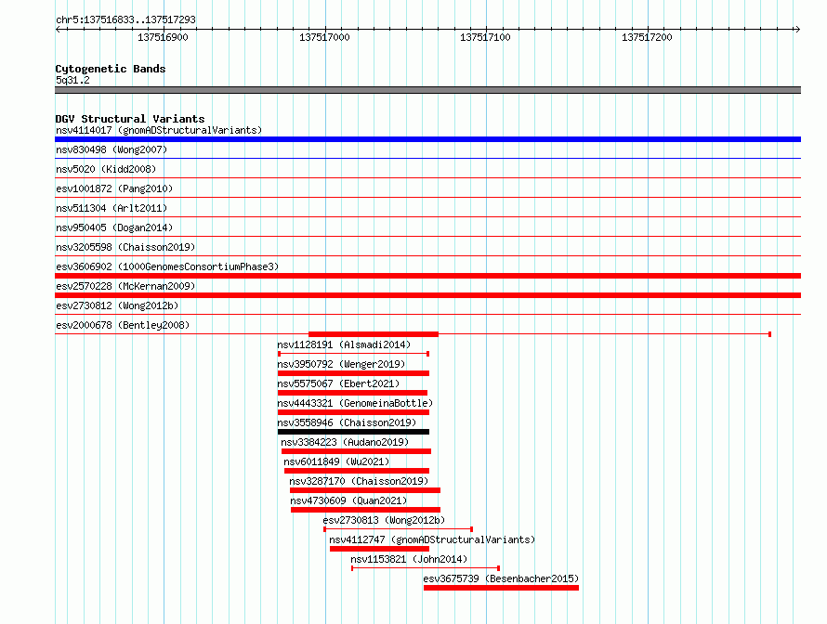Image resolution: width=827 pixels, height=624 pixels.
Task: Click the red bar of nsv4730609
Action: [x=365, y=510]
